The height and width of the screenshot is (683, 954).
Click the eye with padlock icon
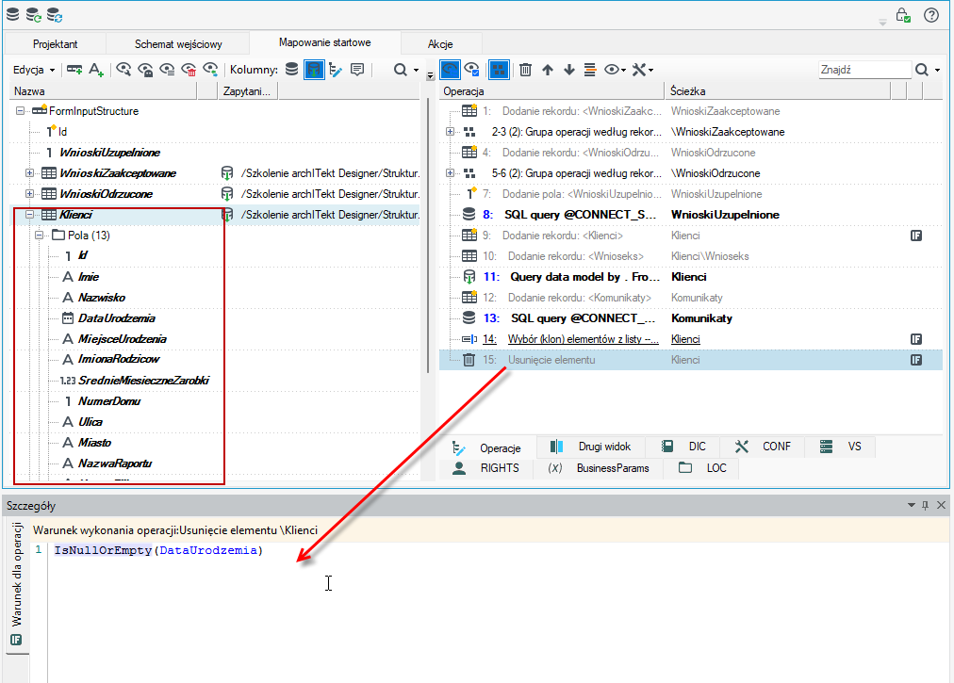(145, 70)
